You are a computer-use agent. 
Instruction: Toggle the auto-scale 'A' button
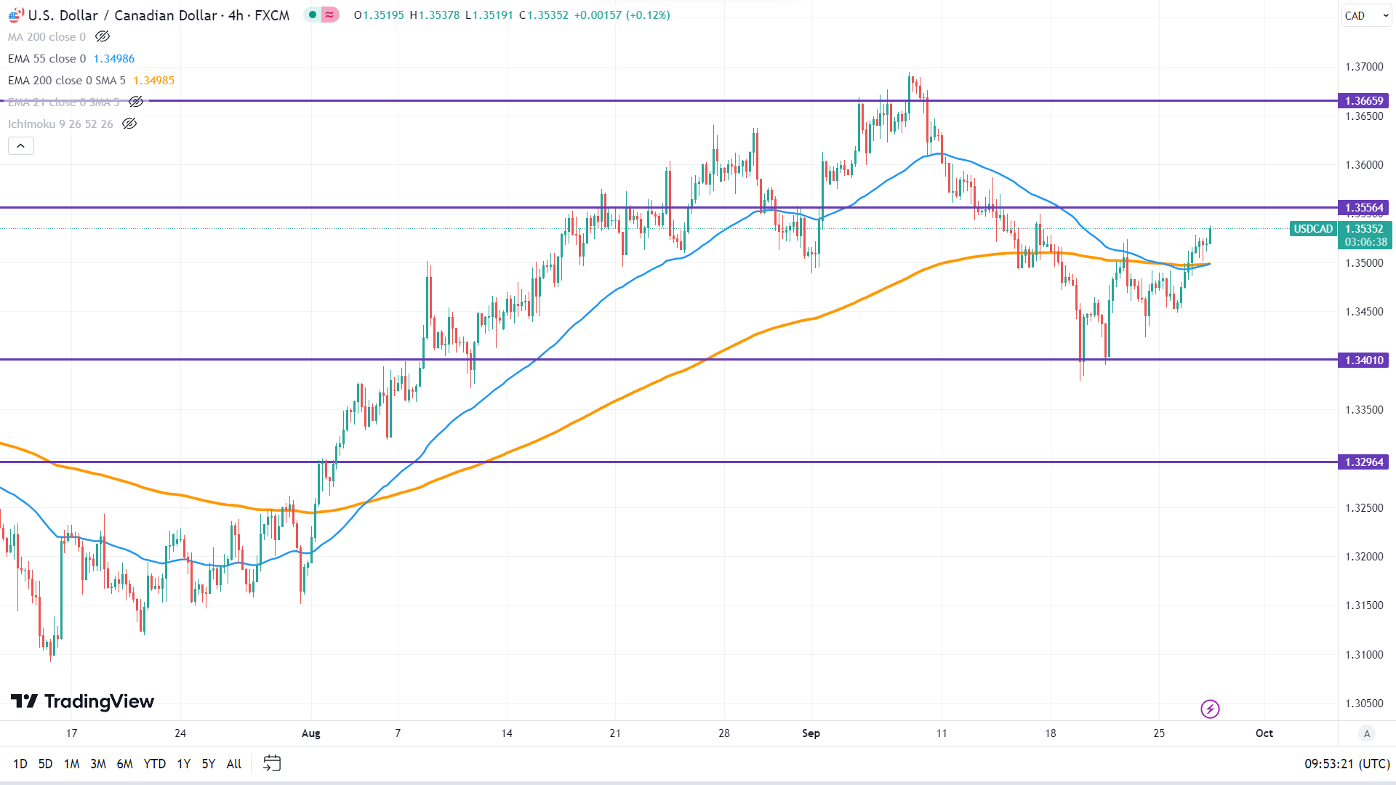[1367, 733]
